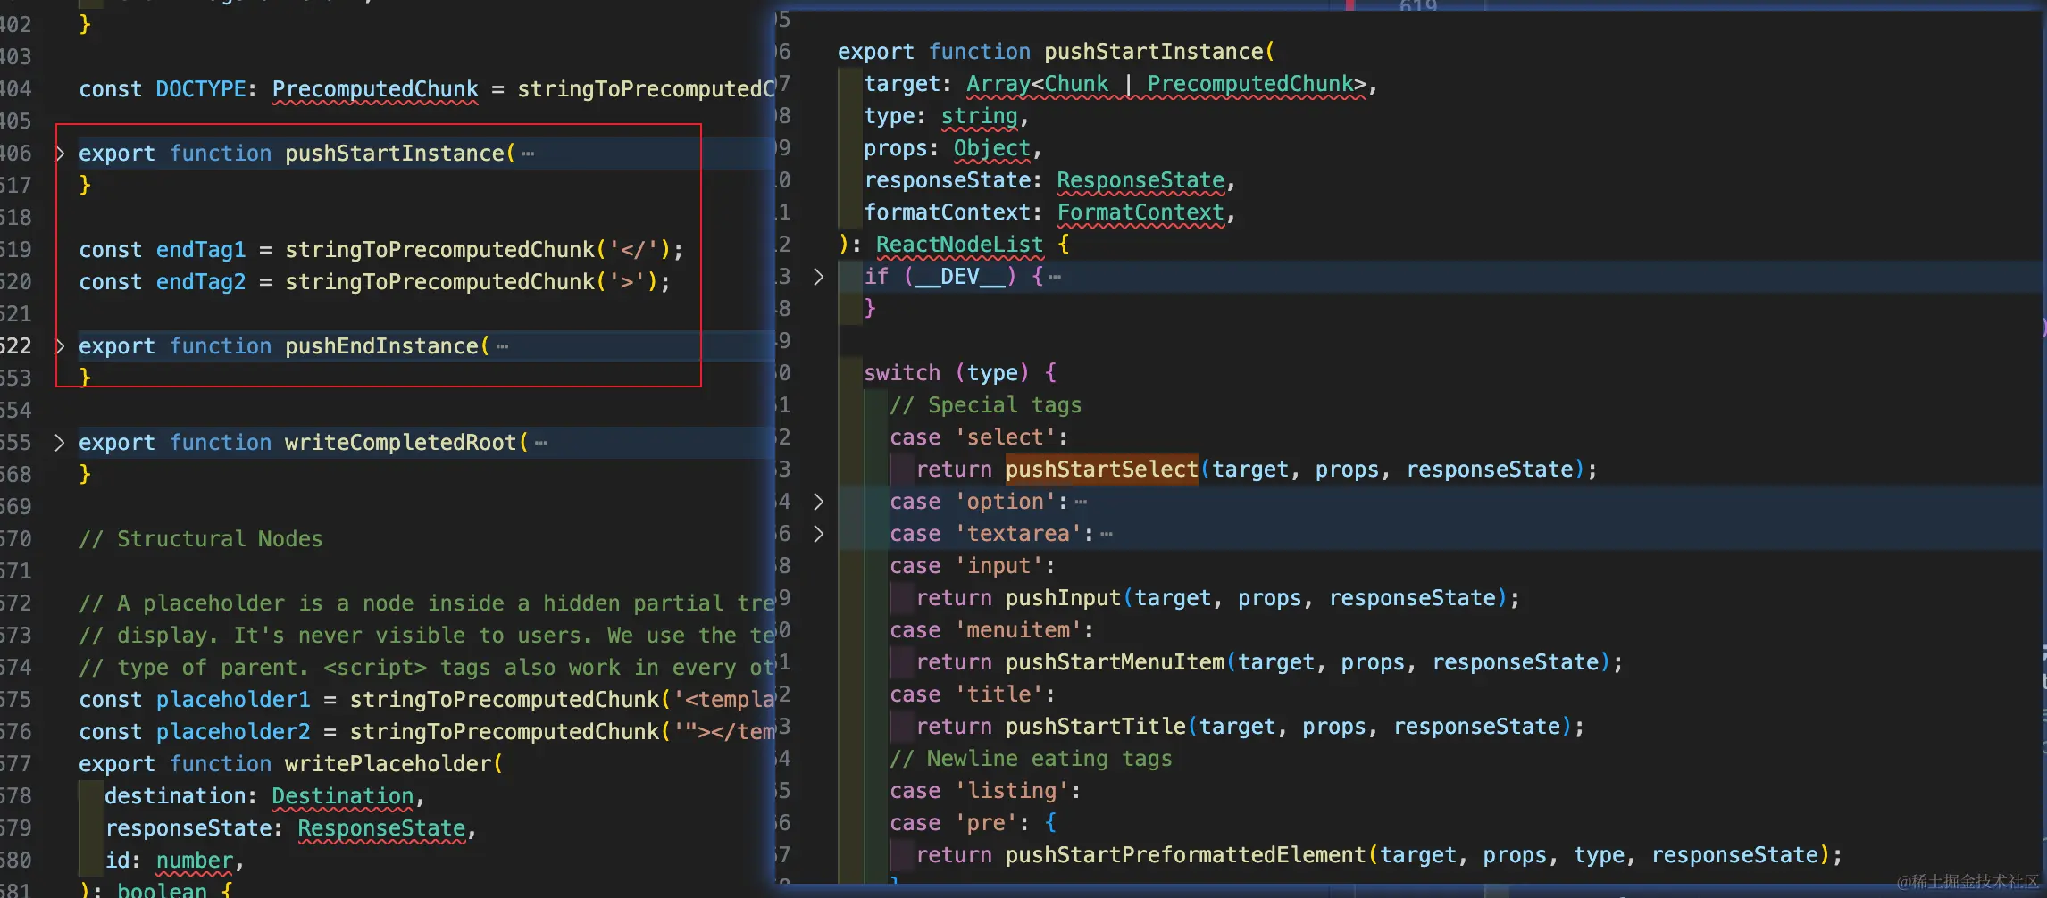Click the pushStartPreformattedElement call
The height and width of the screenshot is (898, 2047).
(1186, 855)
